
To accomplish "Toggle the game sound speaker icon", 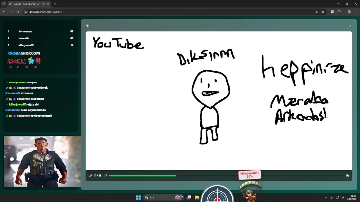I will [x=88, y=26].
